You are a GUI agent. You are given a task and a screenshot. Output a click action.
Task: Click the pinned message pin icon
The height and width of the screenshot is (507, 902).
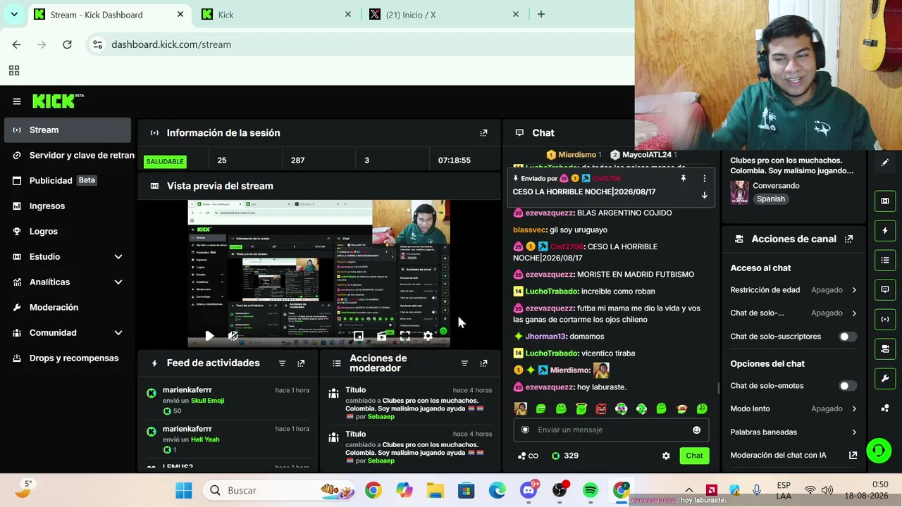tap(683, 179)
